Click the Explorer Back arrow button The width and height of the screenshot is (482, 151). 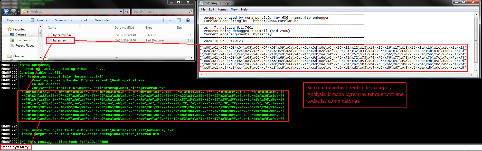pyautogui.click(x=6, y=12)
